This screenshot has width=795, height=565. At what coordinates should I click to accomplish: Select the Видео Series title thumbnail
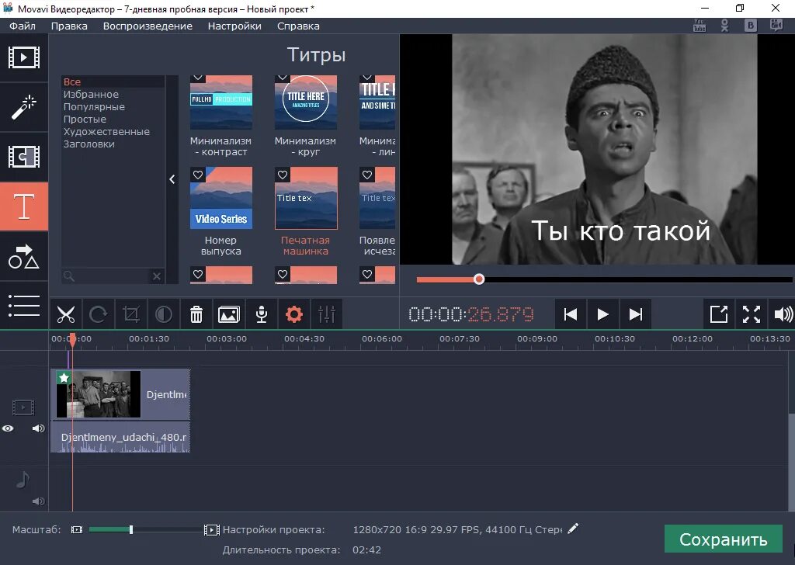(x=221, y=198)
